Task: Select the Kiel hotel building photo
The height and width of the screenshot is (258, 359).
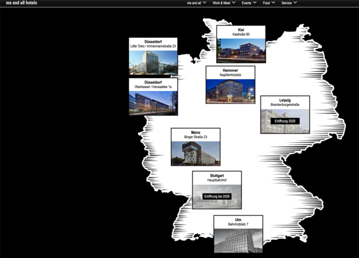Action: pos(241,51)
